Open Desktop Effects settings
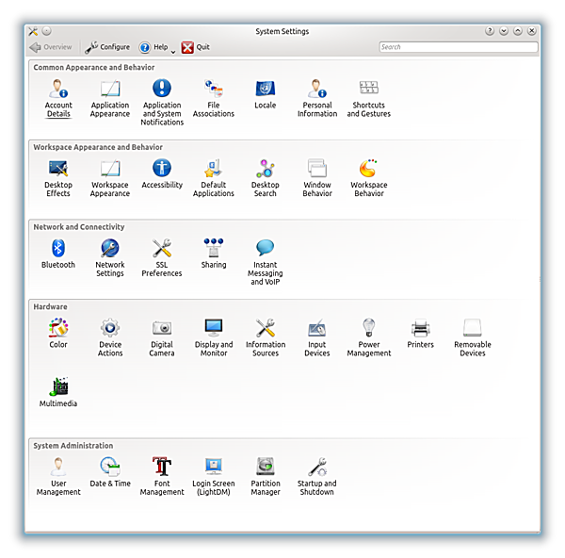Image resolution: width=565 pixels, height=558 pixels. tap(58, 178)
